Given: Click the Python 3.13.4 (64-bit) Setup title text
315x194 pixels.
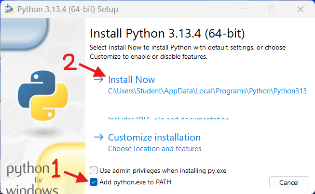Looking at the screenshot, I should (x=68, y=9).
